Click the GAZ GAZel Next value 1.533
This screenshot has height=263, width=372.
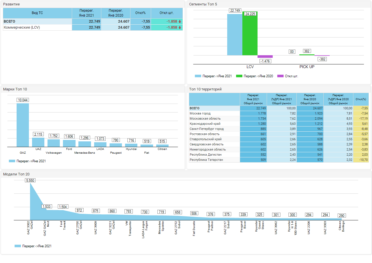(x=46, y=207)
